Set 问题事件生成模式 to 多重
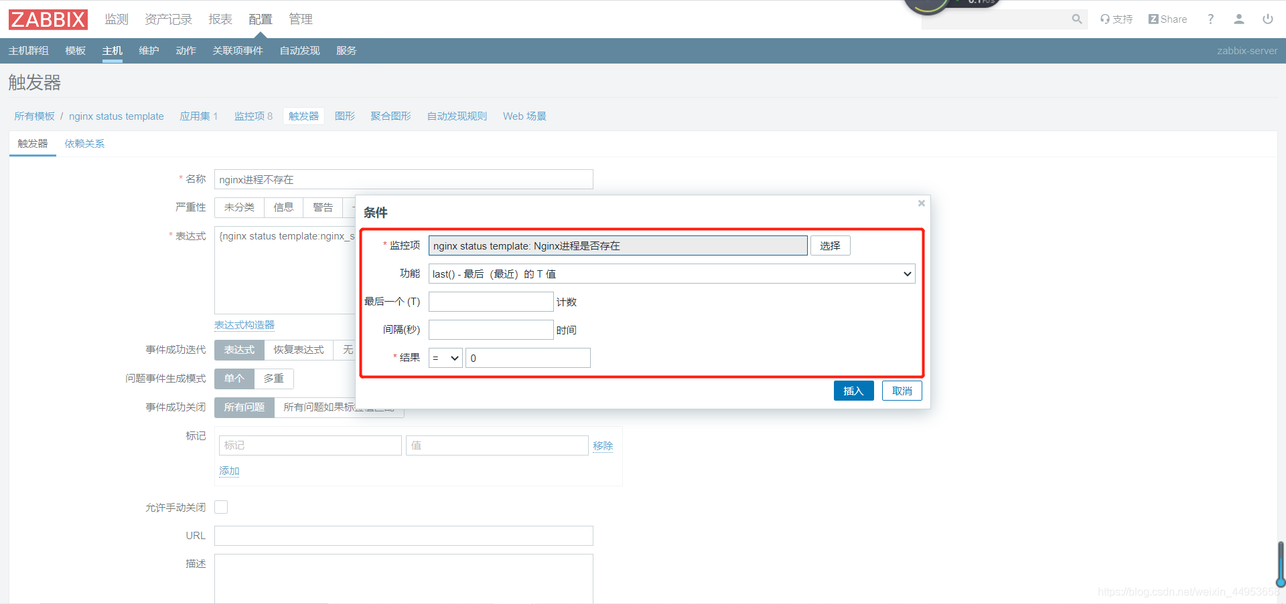1286x604 pixels. click(x=273, y=379)
